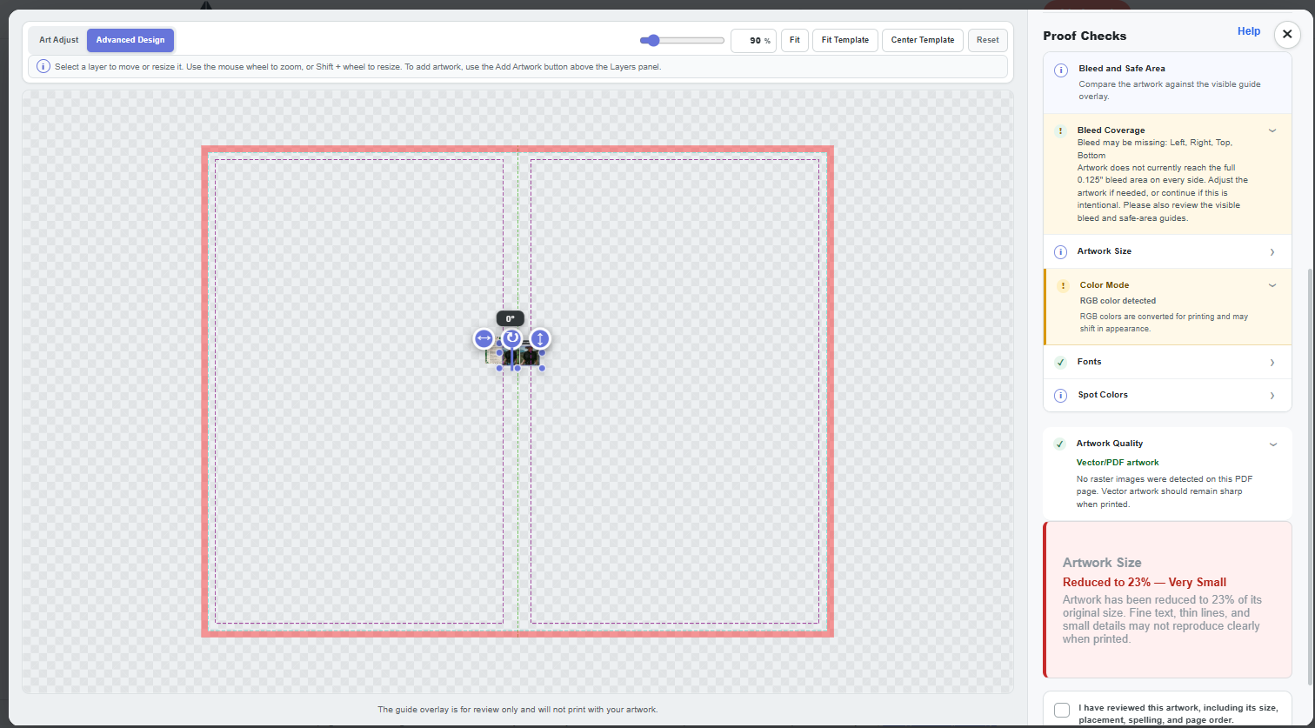Click the green checkmark beside Artwork Quality
This screenshot has width=1315, height=728.
pos(1059,444)
